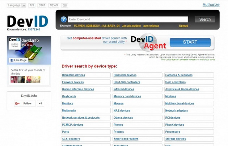Open the NEWS menu item
228x146 pixels.
(x=54, y=5)
